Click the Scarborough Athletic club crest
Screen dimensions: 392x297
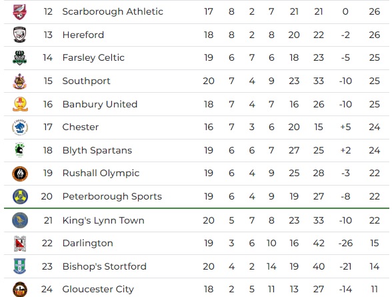tap(20, 12)
